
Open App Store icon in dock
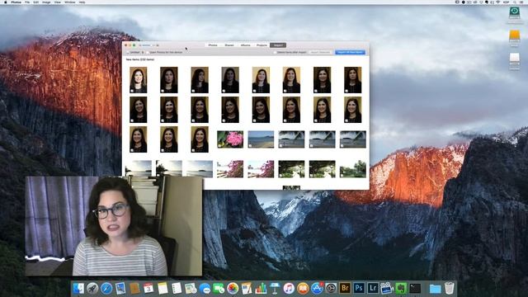(317, 289)
